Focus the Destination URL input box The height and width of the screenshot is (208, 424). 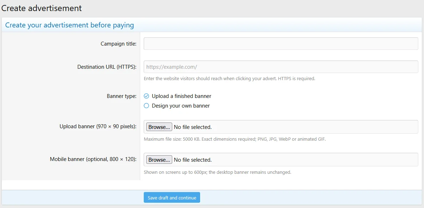click(x=281, y=67)
